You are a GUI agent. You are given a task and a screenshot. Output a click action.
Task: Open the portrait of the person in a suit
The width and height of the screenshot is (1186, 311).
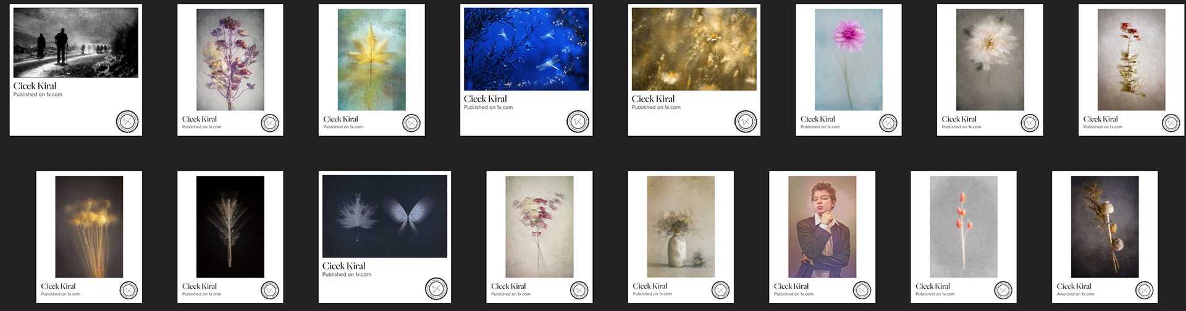(822, 227)
